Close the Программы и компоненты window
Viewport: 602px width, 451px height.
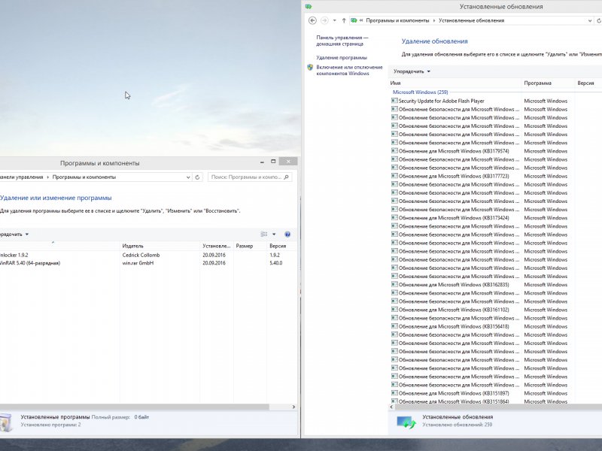(x=288, y=162)
